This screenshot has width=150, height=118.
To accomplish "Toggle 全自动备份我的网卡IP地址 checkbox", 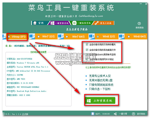I will [87, 59].
